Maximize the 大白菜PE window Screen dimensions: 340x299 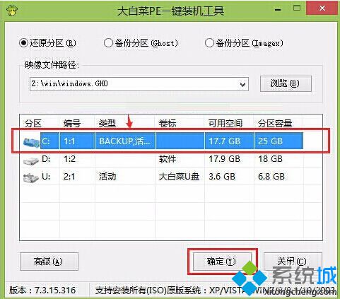297,8
